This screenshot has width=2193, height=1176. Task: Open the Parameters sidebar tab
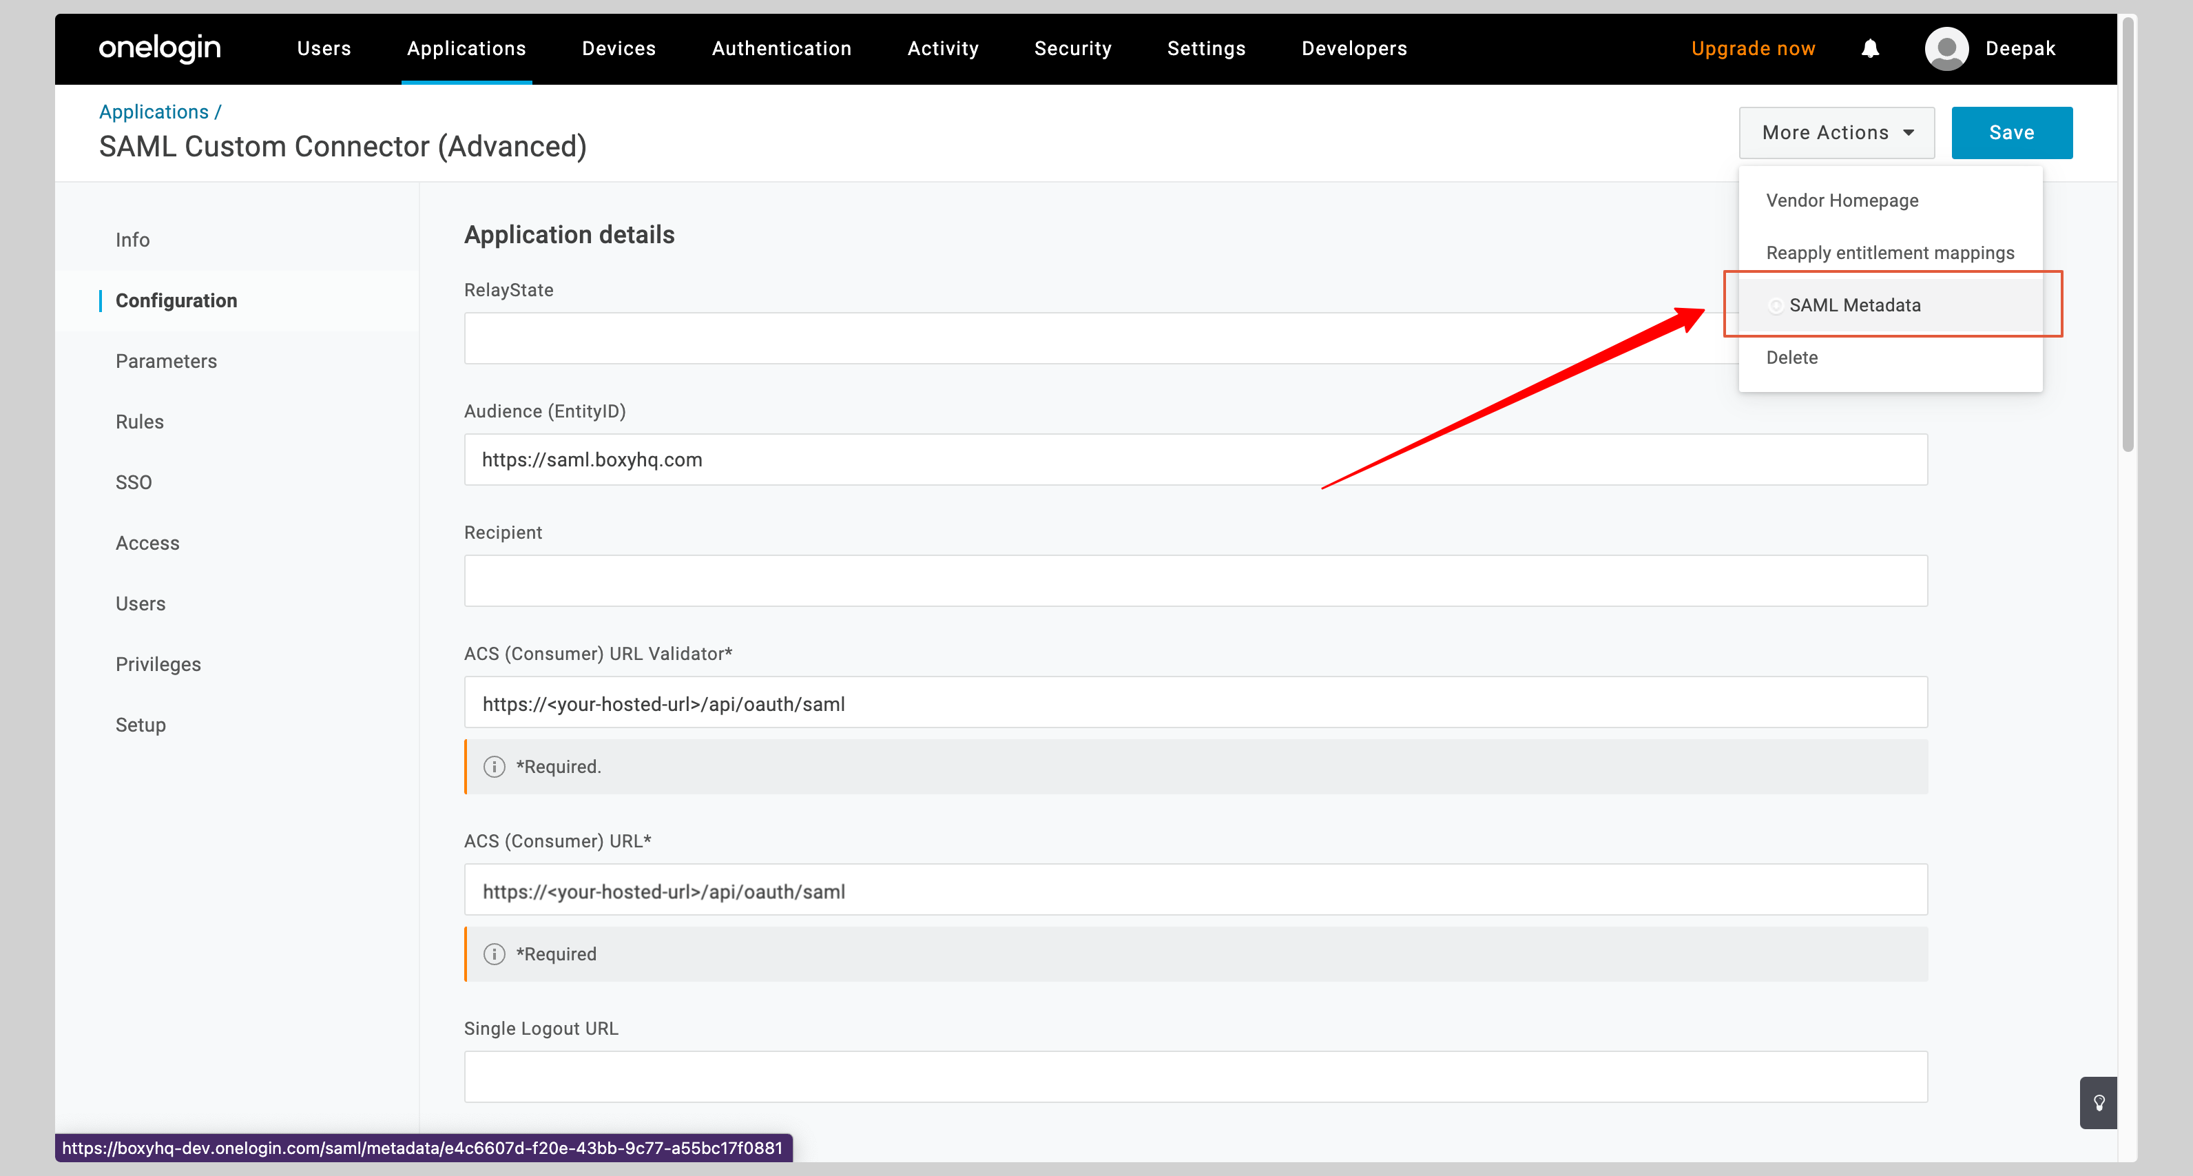(166, 361)
